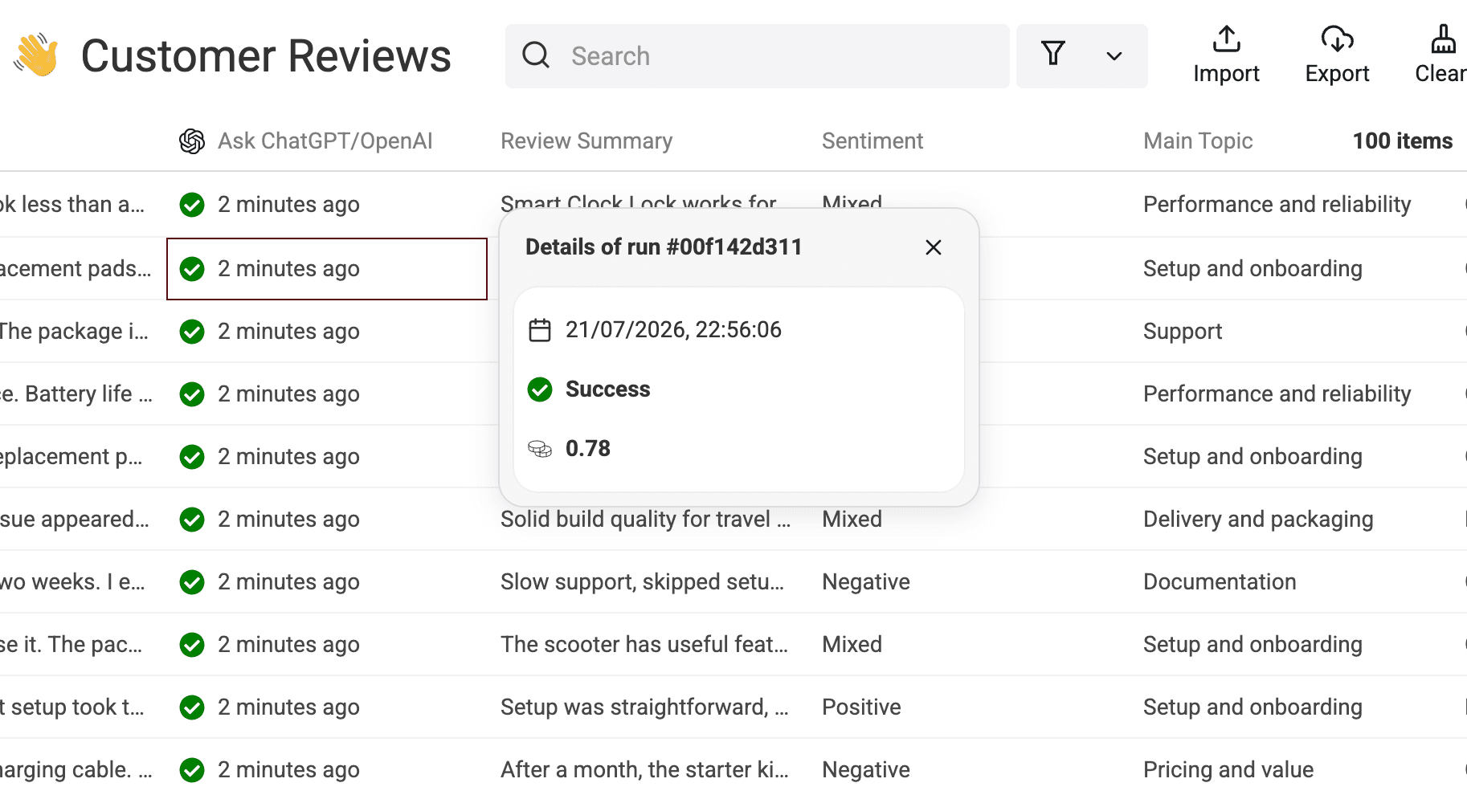Screen dimensions: 1467x795
Task: Click the run timestamp 21/07/2026, 22:56:06
Action: point(673,330)
